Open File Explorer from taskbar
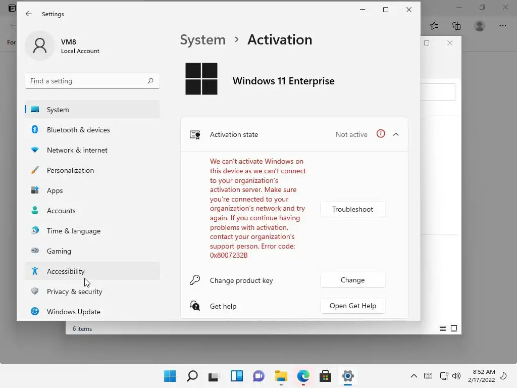Screen dimensions: 517x388 (x=281, y=376)
